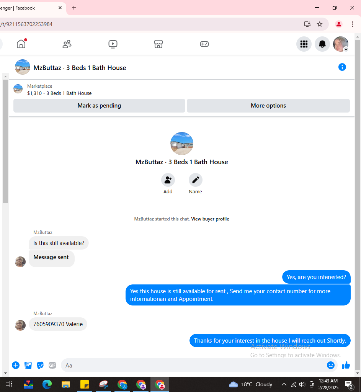Viewport: 361px width, 392px height.
Task: Open Windows notification center
Action: (x=349, y=384)
